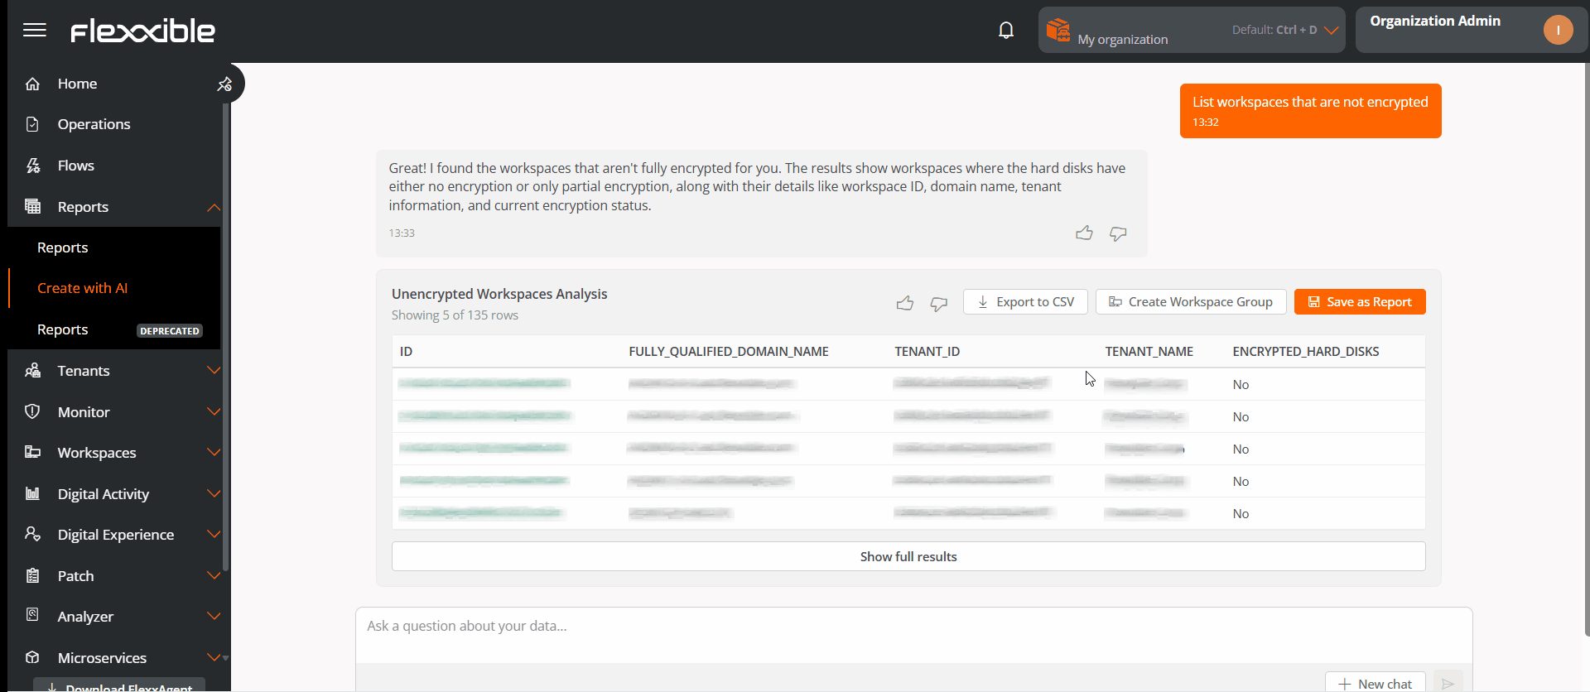Unpin the sidebar with pin icon
This screenshot has width=1590, height=692.
tap(224, 84)
